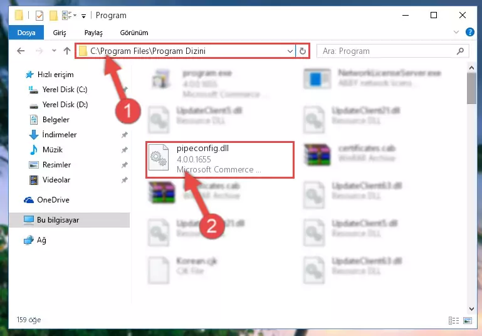
Task: Switch to details view layout
Action: coord(454,320)
